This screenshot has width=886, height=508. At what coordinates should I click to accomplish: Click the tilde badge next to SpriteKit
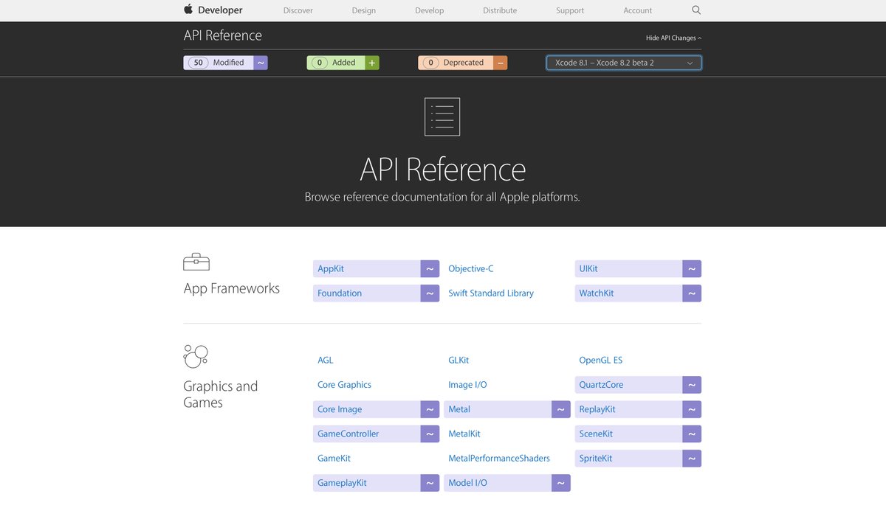pos(692,458)
